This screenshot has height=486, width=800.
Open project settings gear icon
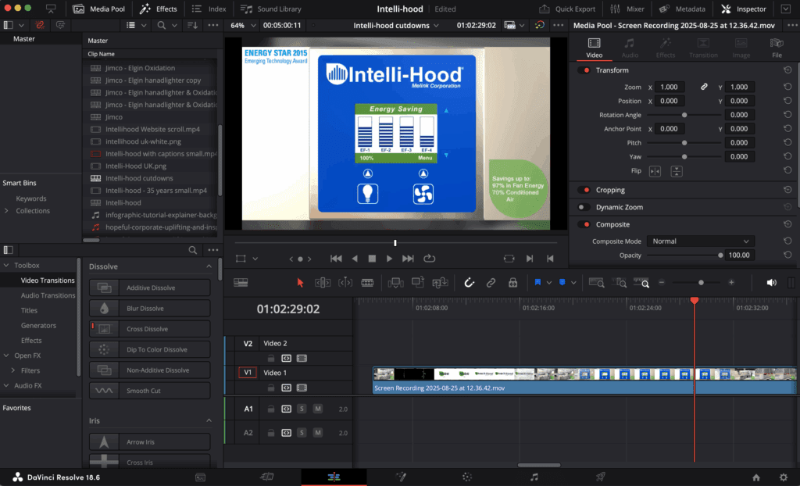coord(783,477)
